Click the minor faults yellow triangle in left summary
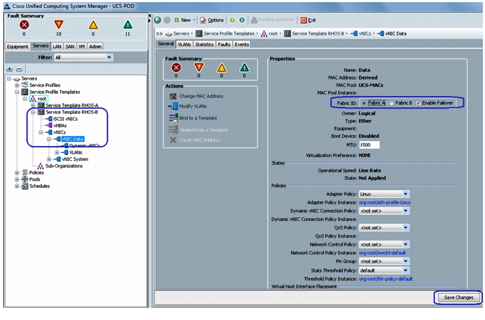485x320 pixels. pos(93,25)
